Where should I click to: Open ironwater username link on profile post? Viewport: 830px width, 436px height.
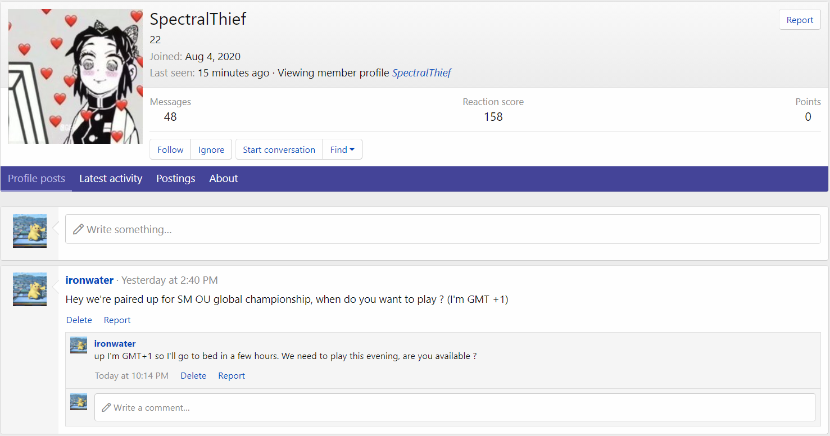89,280
